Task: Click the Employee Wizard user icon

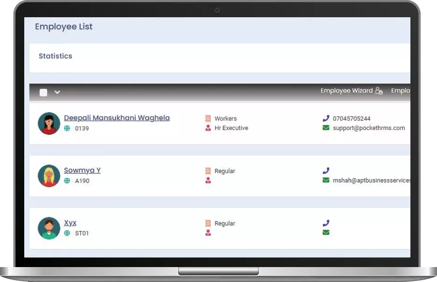Action: pos(379,90)
